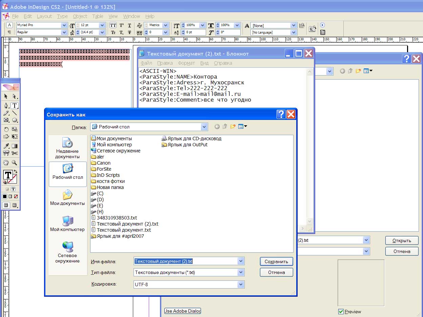Click Up One Level in Сохранить как dialog
This screenshot has height=317, width=423.
pos(225,127)
